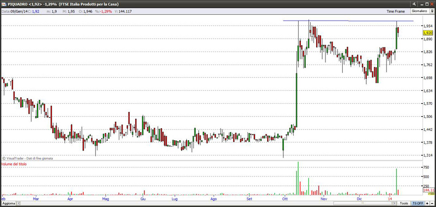The width and height of the screenshot is (436, 207).
Task: Toggle the TS OFF button
Action: pos(418,203)
